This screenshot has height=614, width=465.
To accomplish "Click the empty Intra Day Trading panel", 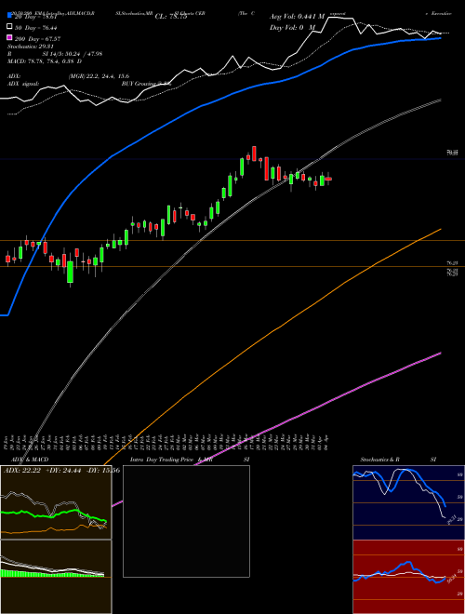I will click(186, 521).
